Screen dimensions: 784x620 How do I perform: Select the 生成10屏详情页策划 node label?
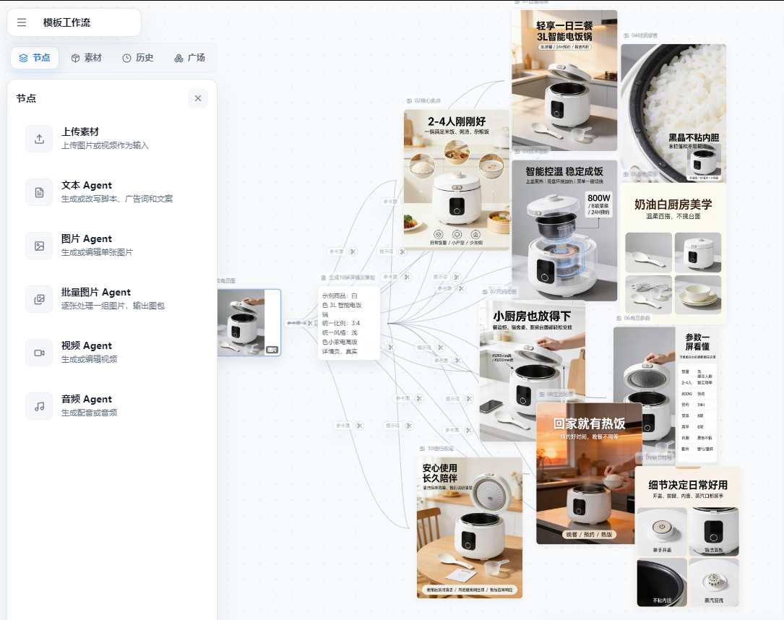pyautogui.click(x=348, y=277)
